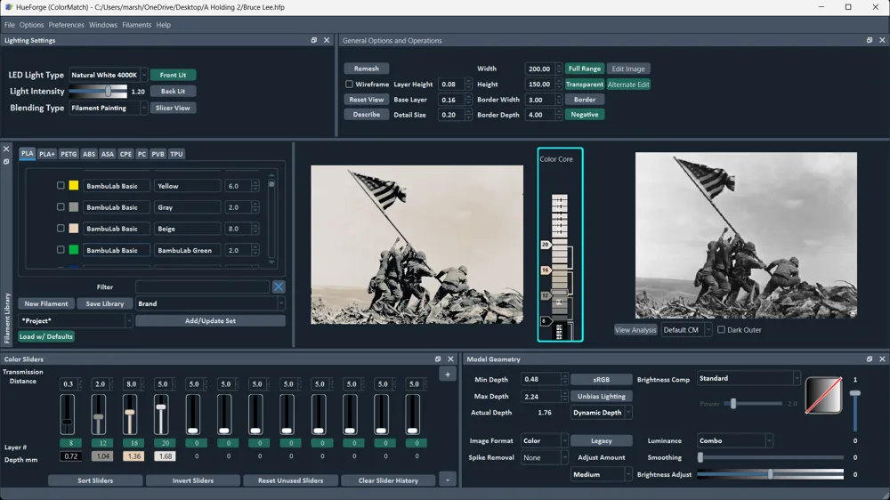
Task: Tick the BambuLab Basic Yellow filament checkbox
Action: coord(61,186)
